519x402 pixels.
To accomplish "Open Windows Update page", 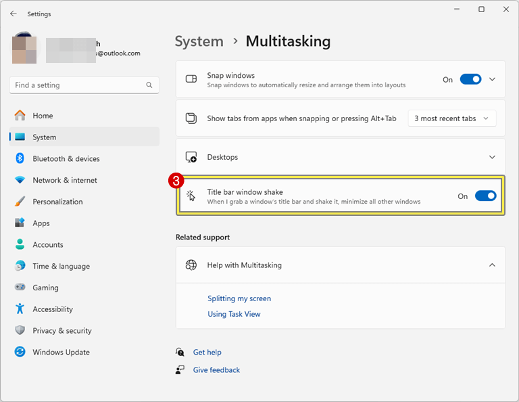I will point(84,352).
